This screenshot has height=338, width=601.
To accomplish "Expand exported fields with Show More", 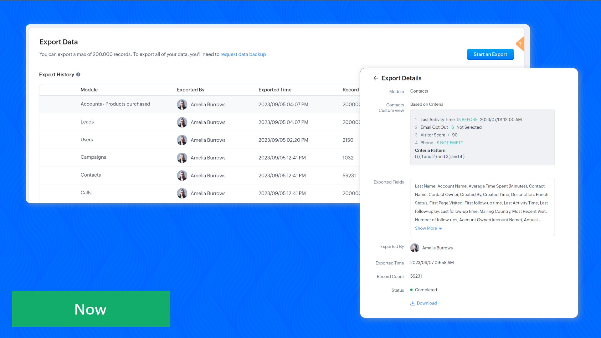I will 426,228.
